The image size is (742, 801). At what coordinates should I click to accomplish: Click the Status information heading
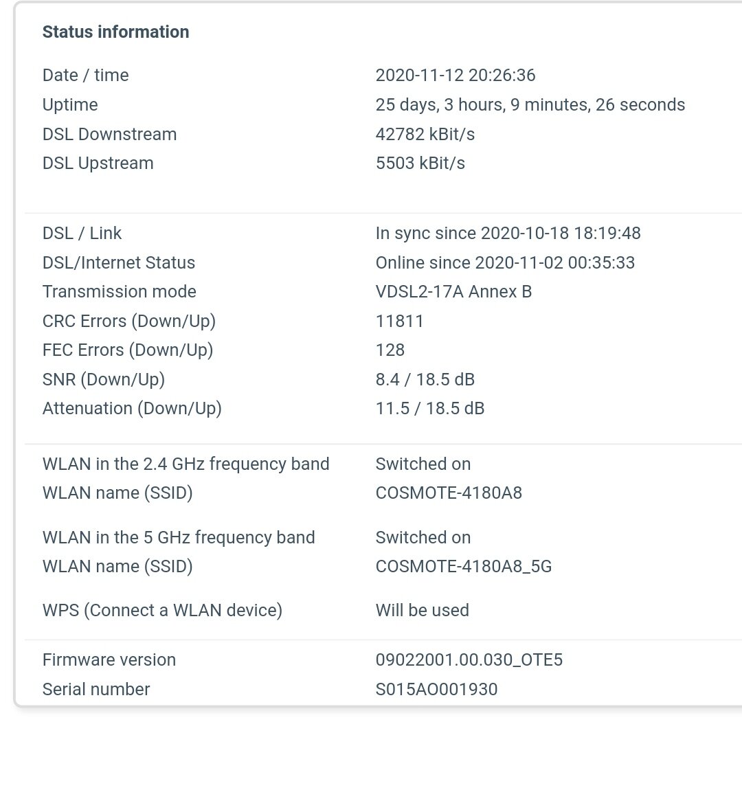[115, 32]
